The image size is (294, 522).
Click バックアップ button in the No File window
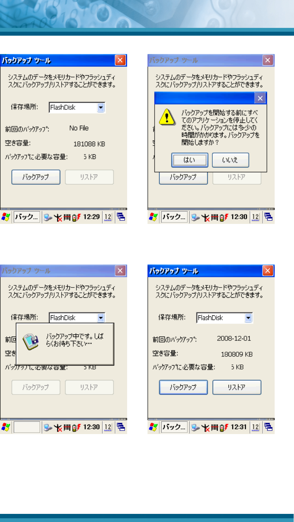[x=36, y=177]
